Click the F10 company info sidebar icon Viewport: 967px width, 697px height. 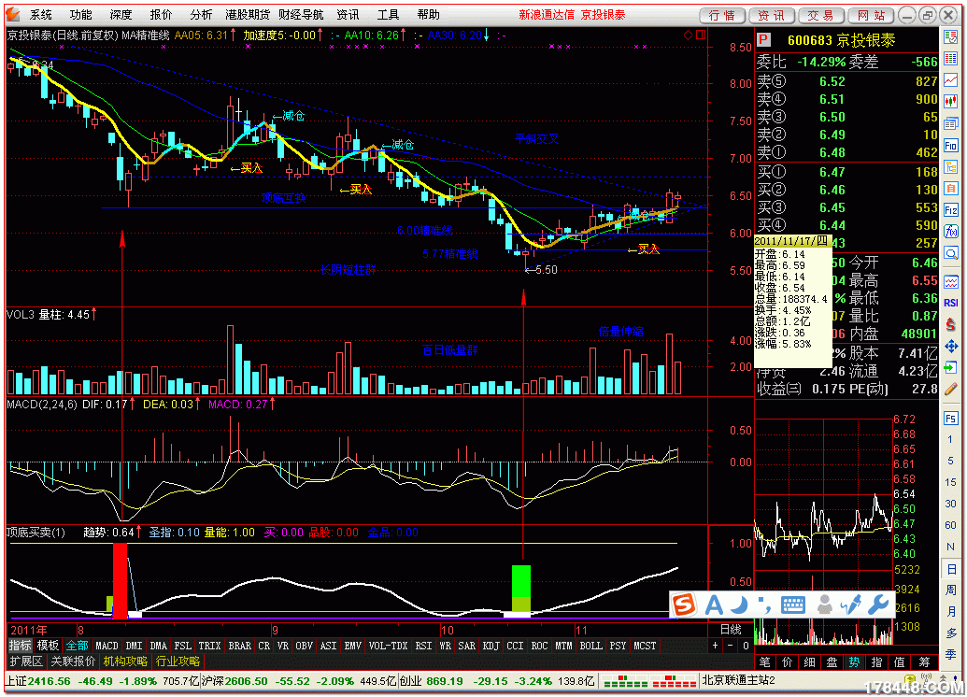[950, 146]
